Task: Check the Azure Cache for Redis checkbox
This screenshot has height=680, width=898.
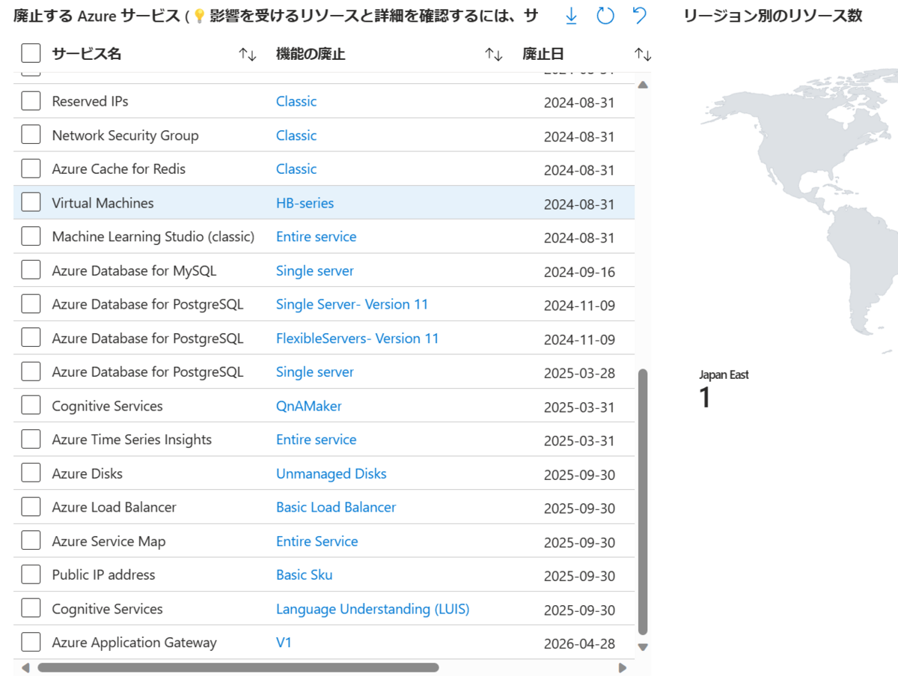Action: [x=31, y=169]
